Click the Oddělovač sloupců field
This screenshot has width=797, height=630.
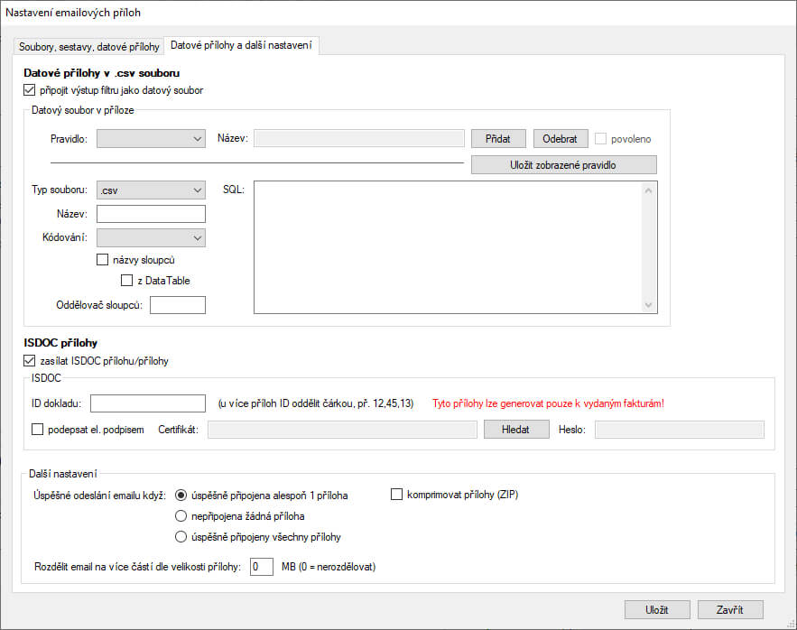point(178,305)
